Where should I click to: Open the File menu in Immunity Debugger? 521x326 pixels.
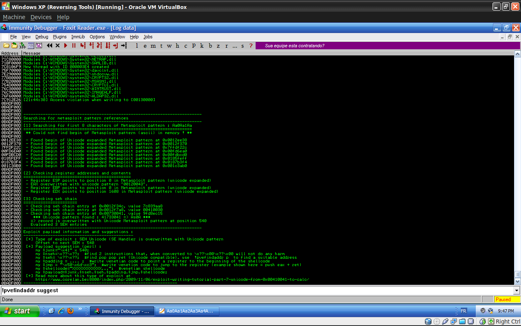click(13, 37)
